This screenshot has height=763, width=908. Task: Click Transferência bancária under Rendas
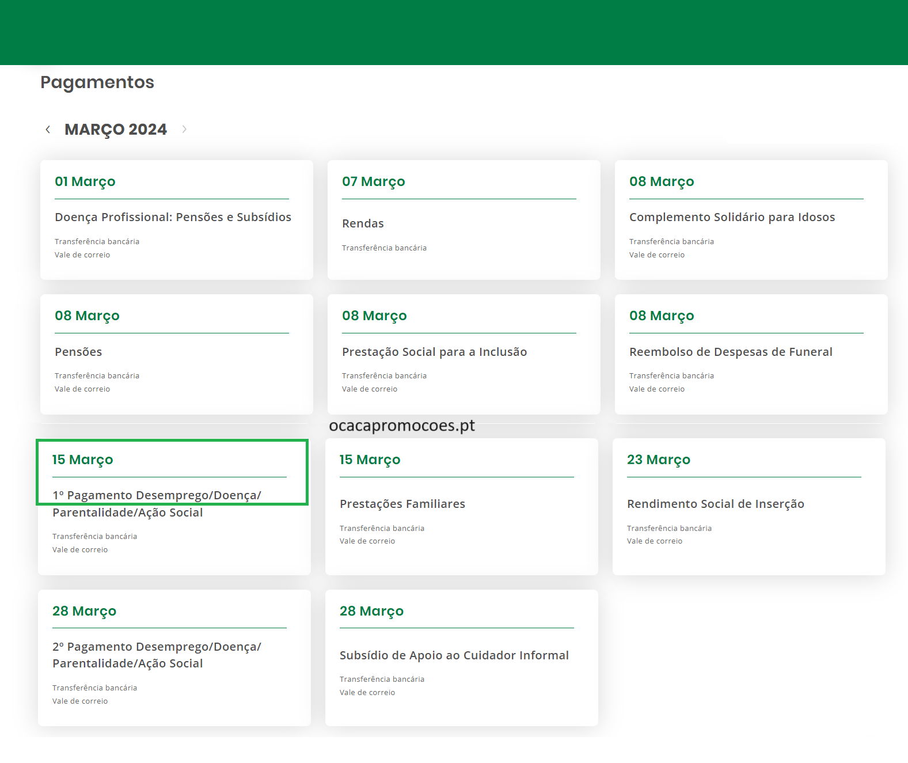(x=384, y=248)
